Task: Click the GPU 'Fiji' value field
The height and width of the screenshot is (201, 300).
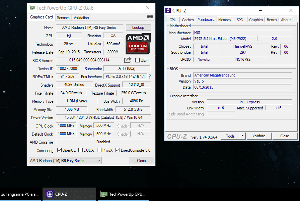Action: (x=69, y=36)
